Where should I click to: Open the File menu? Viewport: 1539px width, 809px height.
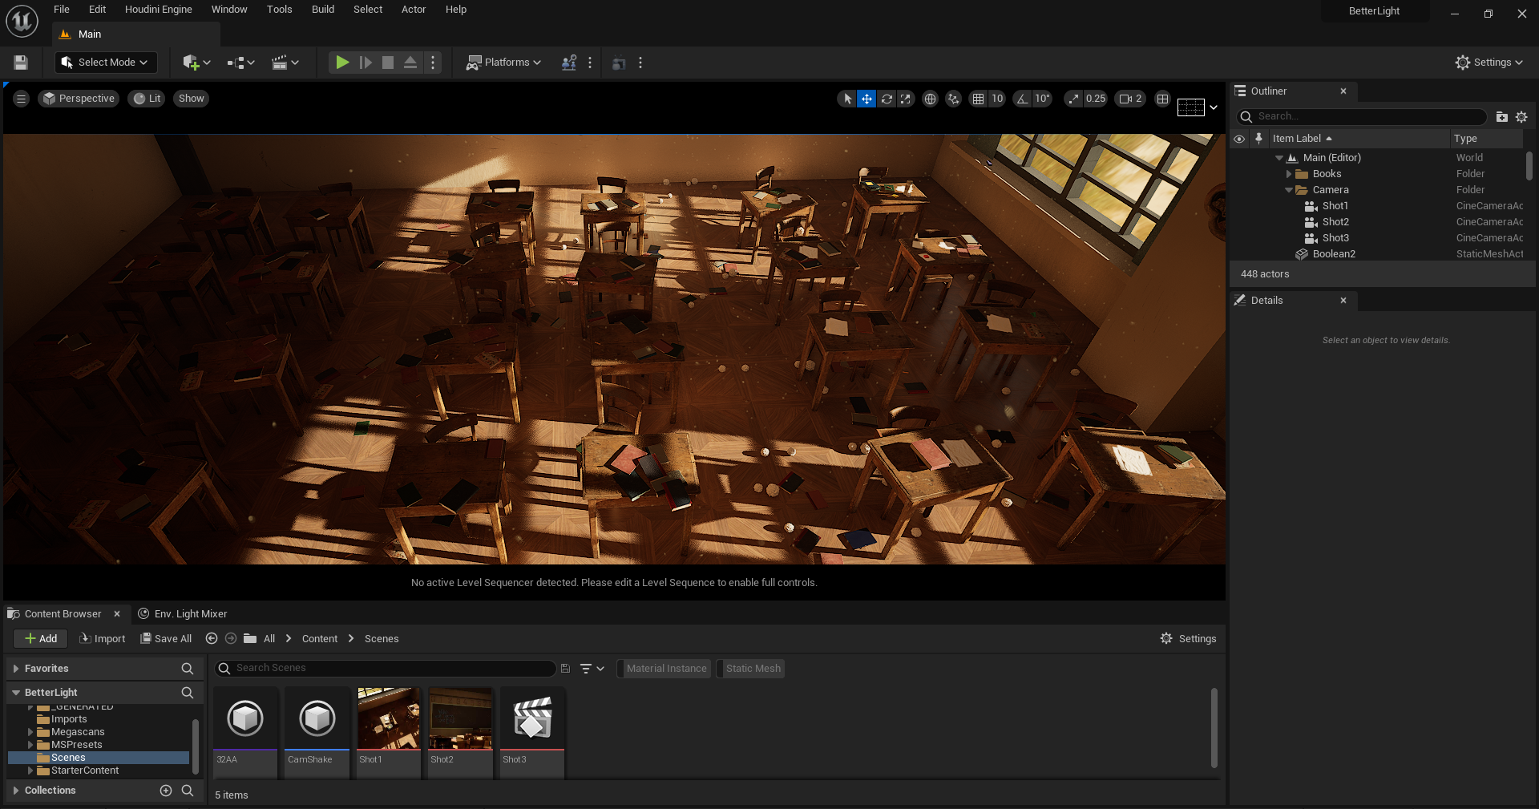click(62, 10)
